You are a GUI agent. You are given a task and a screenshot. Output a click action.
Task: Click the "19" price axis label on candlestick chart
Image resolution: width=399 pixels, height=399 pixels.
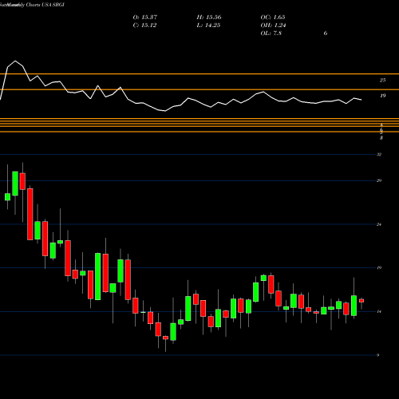point(379,268)
